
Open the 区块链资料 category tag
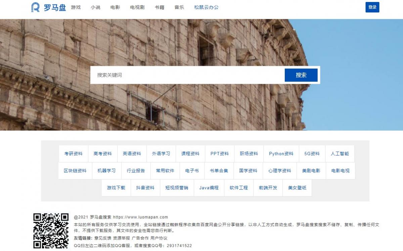pos(75,171)
